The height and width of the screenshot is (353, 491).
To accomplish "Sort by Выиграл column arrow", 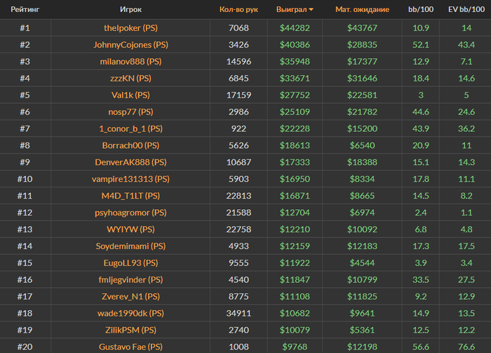I will tap(311, 10).
